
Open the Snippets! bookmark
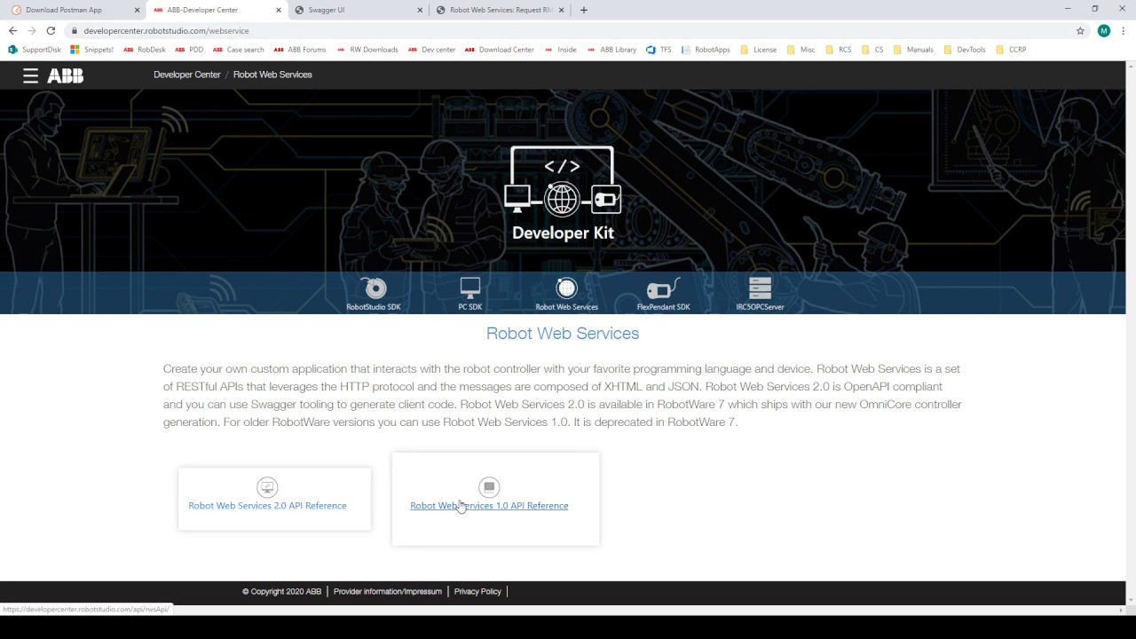92,50
